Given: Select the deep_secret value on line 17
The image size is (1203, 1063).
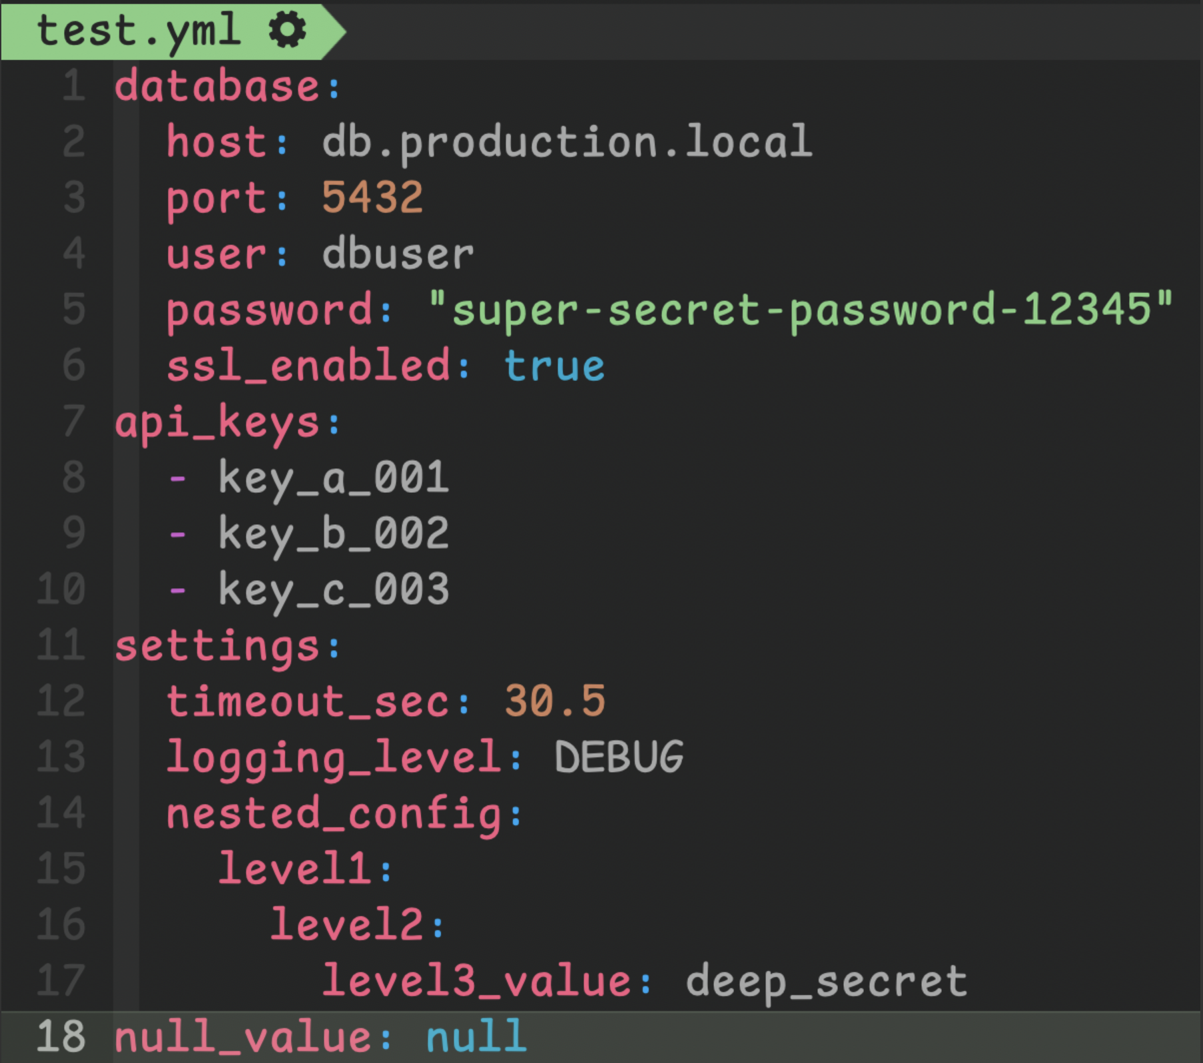Looking at the screenshot, I should 826,978.
